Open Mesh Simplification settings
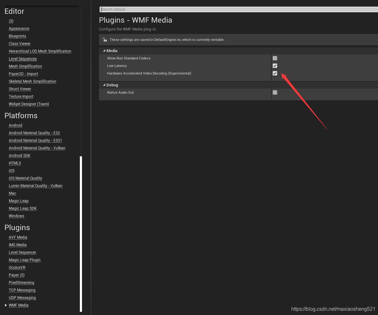 pos(25,66)
